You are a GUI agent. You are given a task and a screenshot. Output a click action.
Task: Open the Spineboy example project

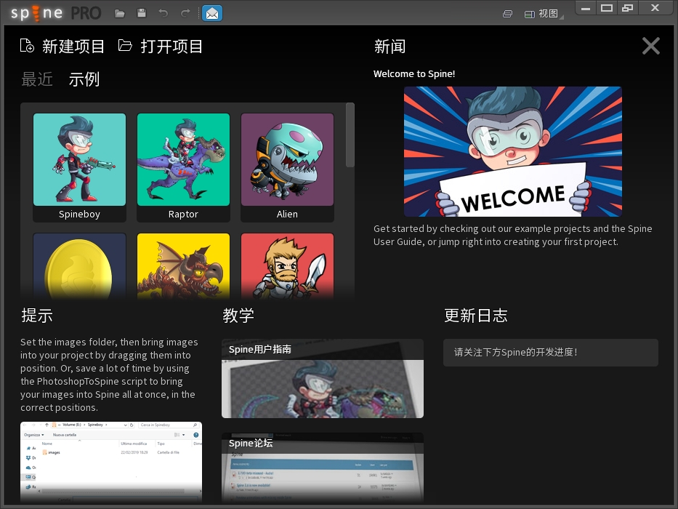79,167
